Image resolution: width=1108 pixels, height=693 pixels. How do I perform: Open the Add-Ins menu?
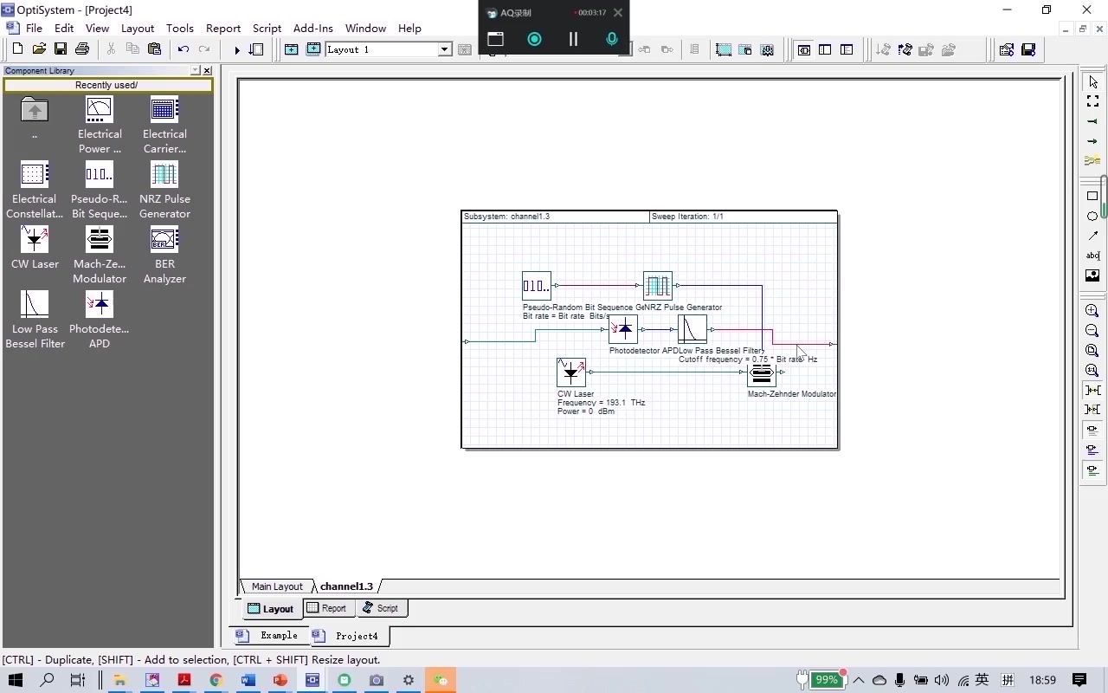[313, 28]
